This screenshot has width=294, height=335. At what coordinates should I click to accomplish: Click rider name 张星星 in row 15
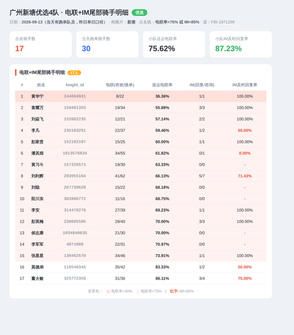point(38,256)
